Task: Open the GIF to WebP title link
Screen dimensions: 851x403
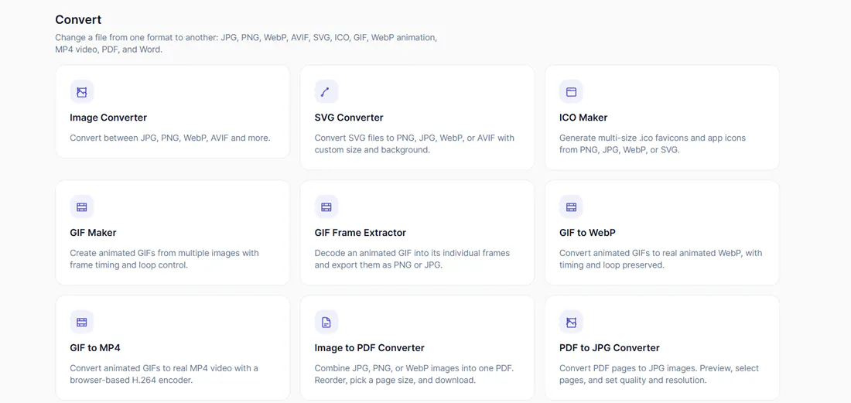Action: click(587, 233)
